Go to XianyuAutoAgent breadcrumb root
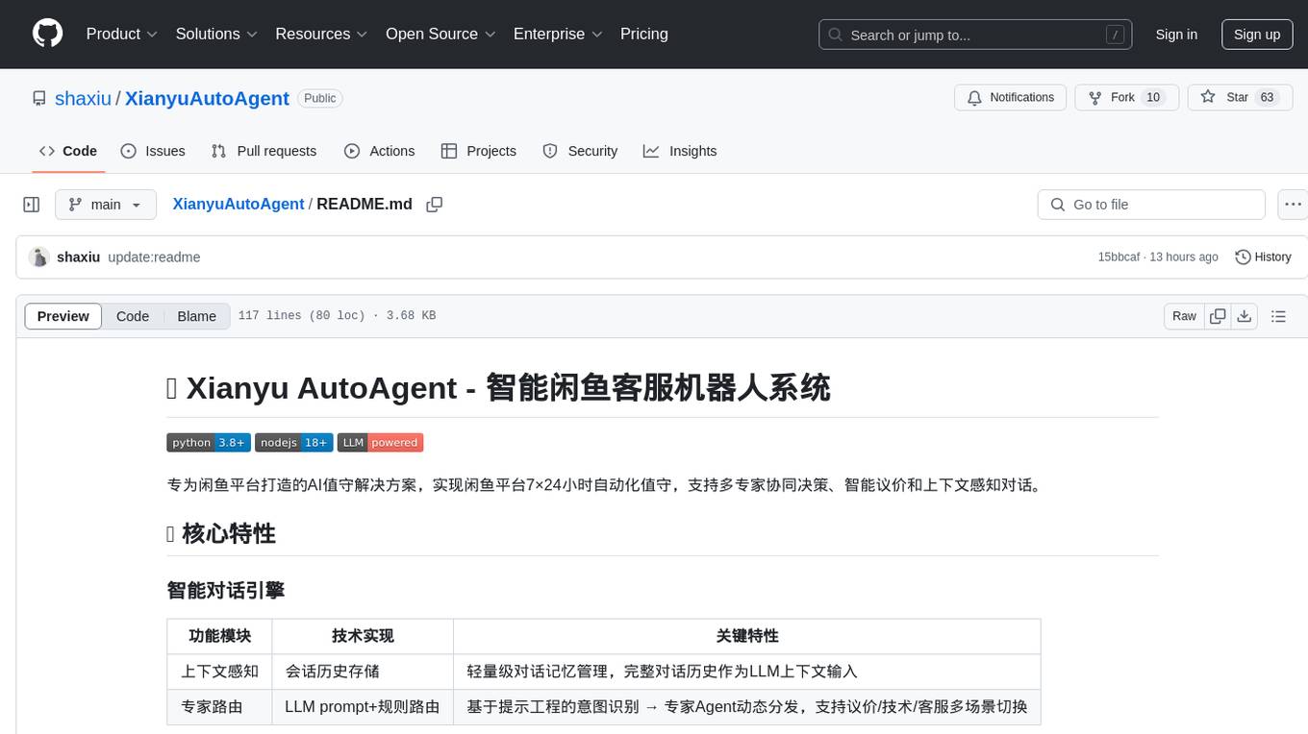Viewport: 1308px width, 734px height. click(x=239, y=204)
